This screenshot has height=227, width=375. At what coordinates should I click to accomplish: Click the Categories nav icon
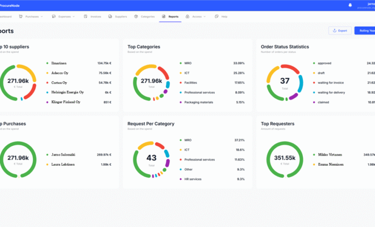click(136, 16)
